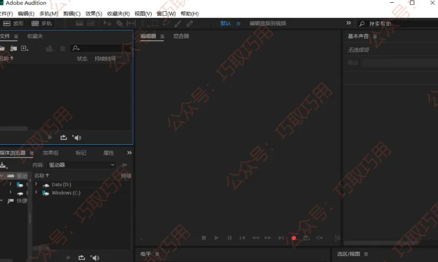The height and width of the screenshot is (262, 438).
Task: Switch to the 混音器 tab
Action: pos(181,36)
